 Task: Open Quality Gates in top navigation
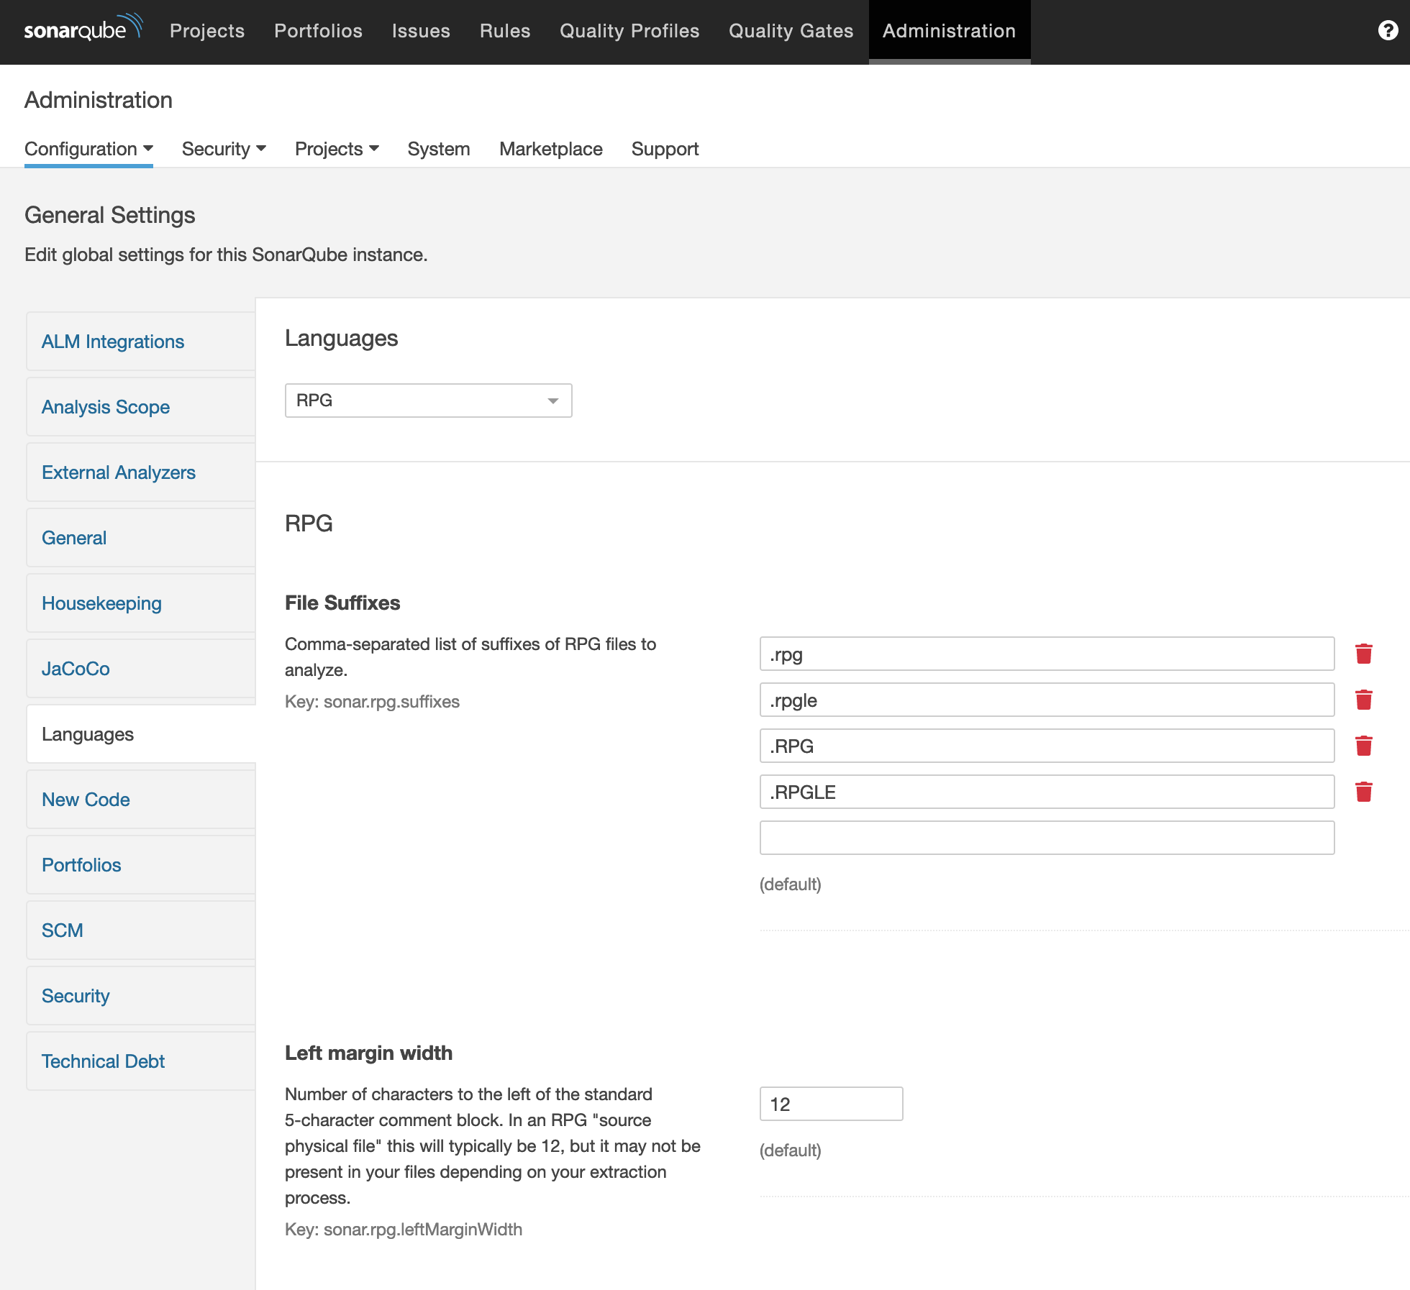(791, 31)
